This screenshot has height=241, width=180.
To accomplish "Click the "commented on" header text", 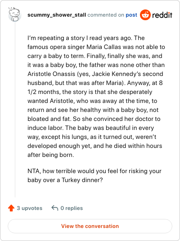I will click(106, 15).
